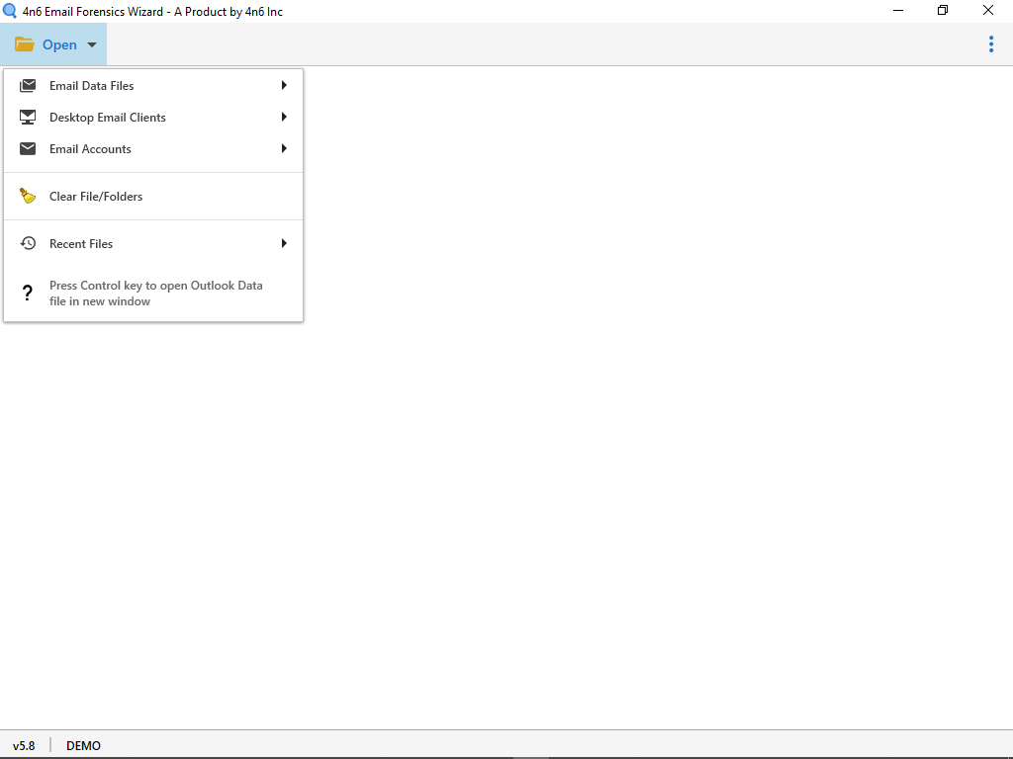
Task: Click the v5.8 version label
Action: click(x=24, y=745)
